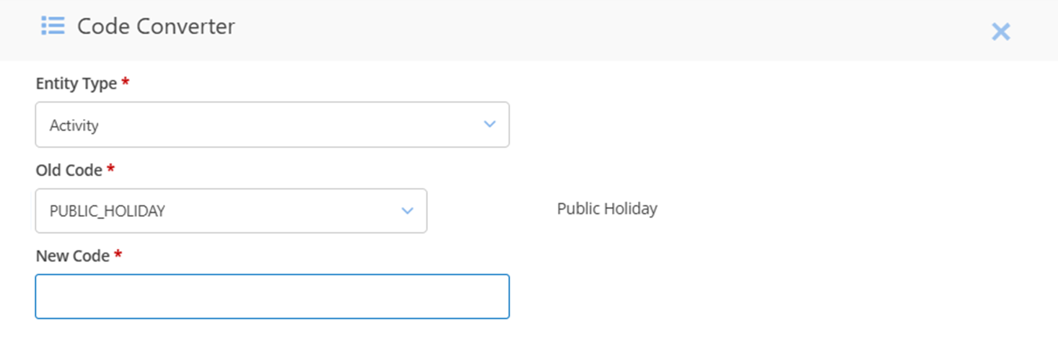Click the PUBLIC_HOLIDAY value text
Image resolution: width=1058 pixels, height=354 pixels.
(x=107, y=211)
